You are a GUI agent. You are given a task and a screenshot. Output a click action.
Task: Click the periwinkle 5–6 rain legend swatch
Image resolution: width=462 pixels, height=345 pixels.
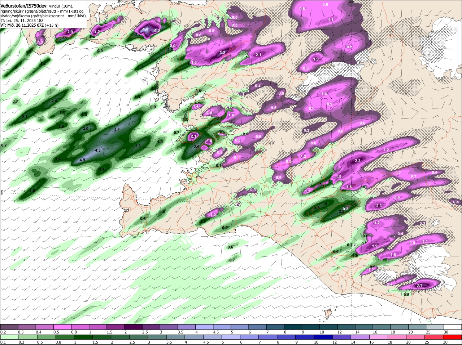coord(231,337)
